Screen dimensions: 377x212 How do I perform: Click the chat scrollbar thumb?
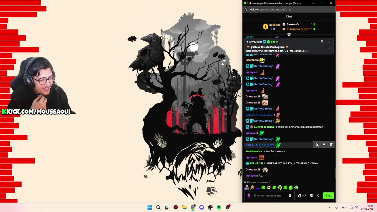point(335,173)
